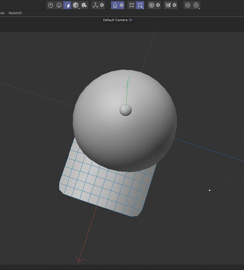Switch to Edges mode
The height and width of the screenshot is (270, 244).
[x=59, y=5]
